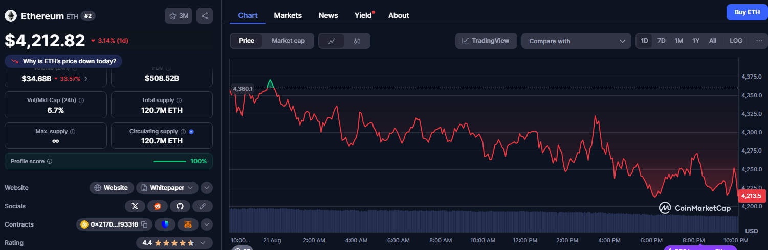This screenshot has height=250, width=768.
Task: Open the Reddit social link
Action: (x=158, y=206)
